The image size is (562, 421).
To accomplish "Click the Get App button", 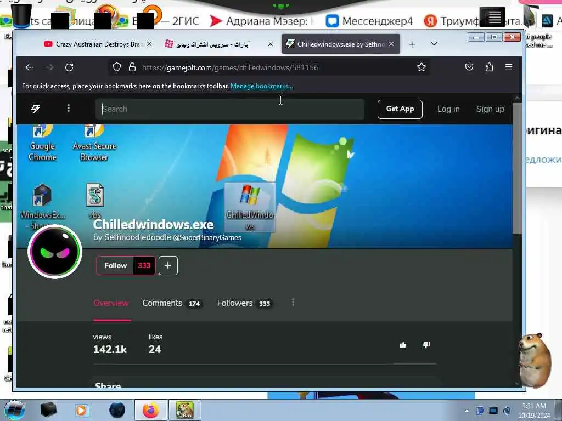I will (400, 109).
